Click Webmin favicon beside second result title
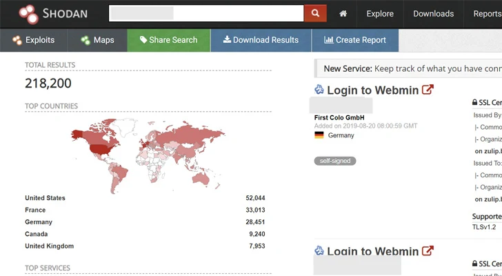The width and height of the screenshot is (502, 276). (x=319, y=250)
